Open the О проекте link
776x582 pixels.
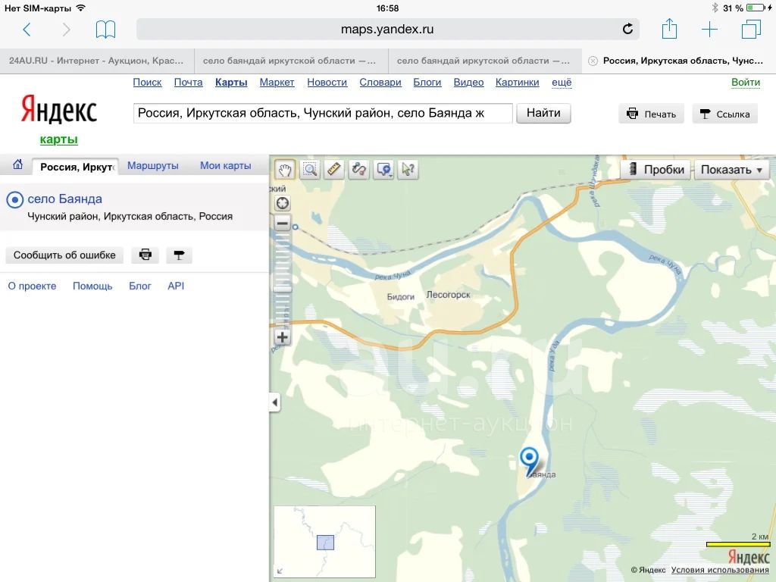32,286
